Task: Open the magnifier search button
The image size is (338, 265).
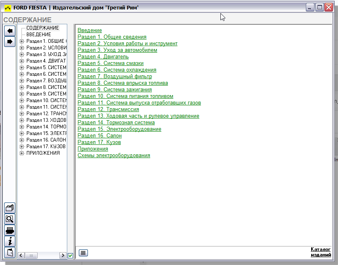Action: coord(10,219)
